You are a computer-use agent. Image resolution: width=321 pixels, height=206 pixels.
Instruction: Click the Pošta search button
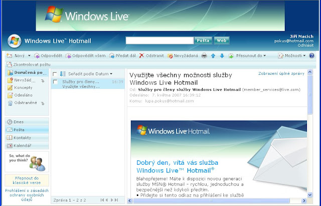tap(203, 41)
